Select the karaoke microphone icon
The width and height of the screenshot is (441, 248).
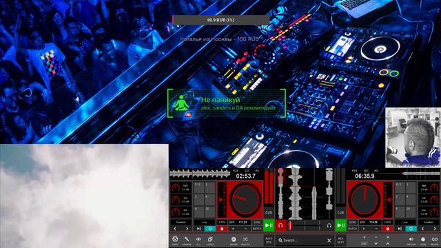pos(187,239)
